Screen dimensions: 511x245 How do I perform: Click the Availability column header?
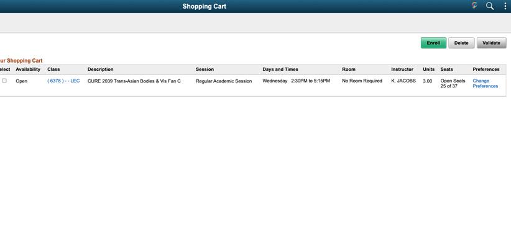click(28, 69)
